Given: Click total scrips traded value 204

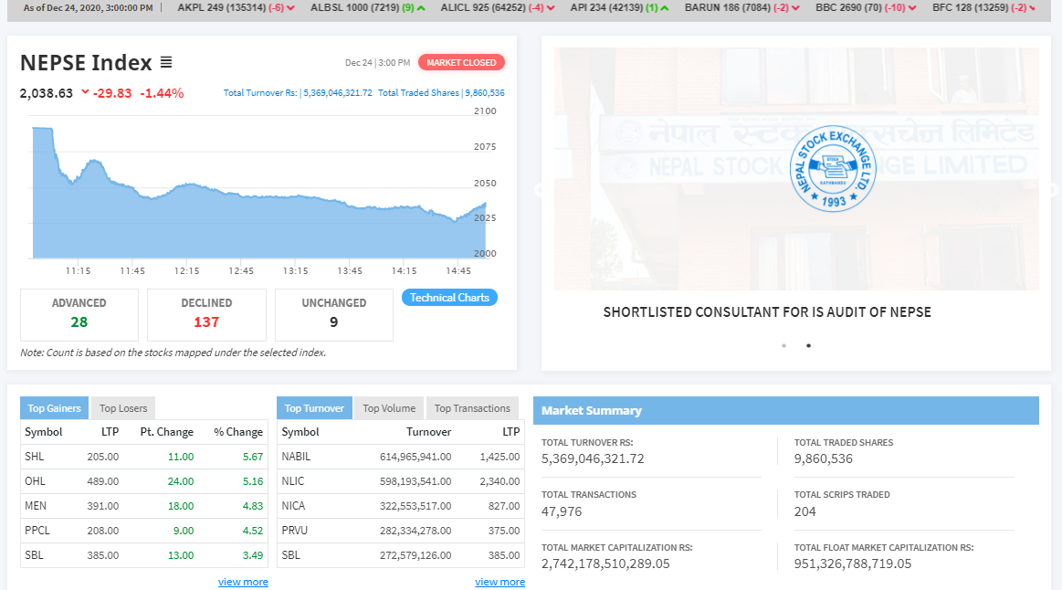Looking at the screenshot, I should [805, 511].
